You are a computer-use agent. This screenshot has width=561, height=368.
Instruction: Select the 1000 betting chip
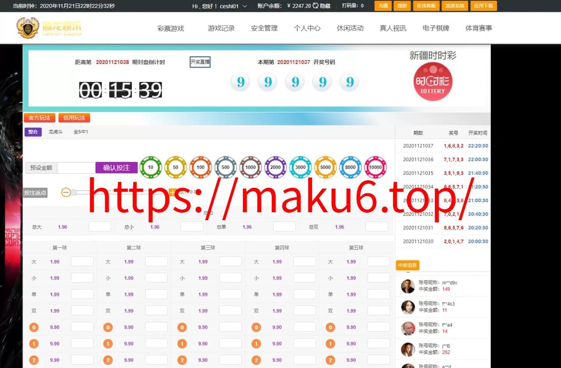(251, 167)
